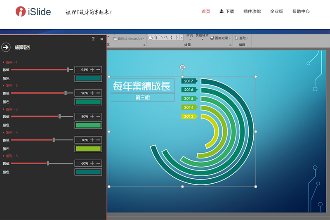
Task: Close the editor panel with the X
Action: pos(101,39)
